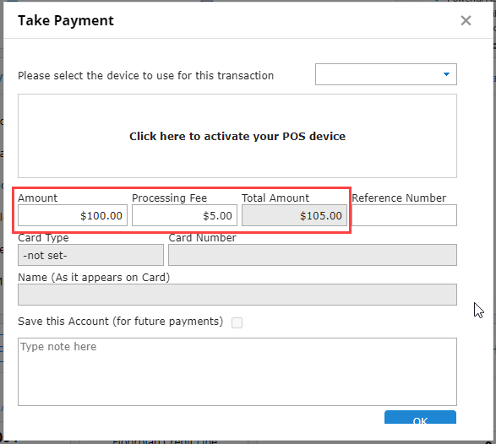Click the Card Type label
This screenshot has height=444, width=496.
coord(43,238)
